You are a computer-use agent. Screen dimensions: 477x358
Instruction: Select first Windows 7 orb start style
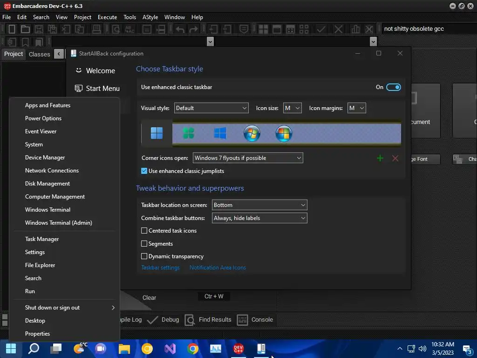click(252, 133)
